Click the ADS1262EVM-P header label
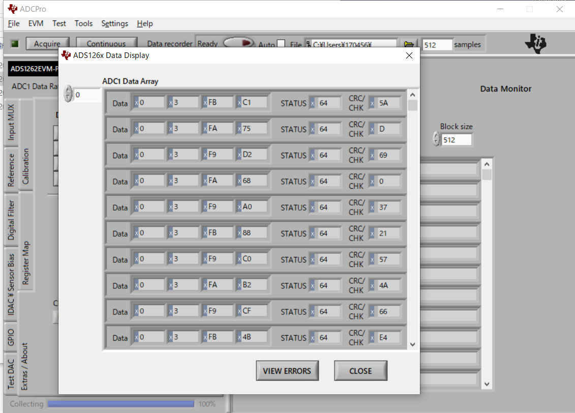 click(34, 69)
